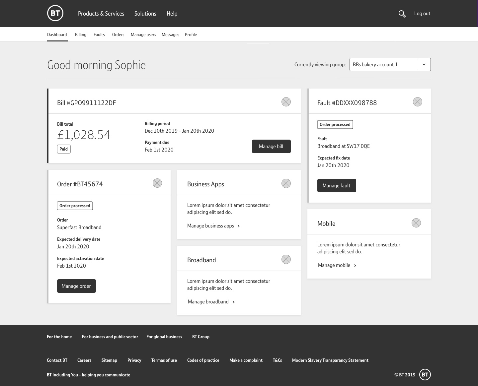Screen dimensions: 478x386
Task: Switch to the Faults tab
Action: 99,34
